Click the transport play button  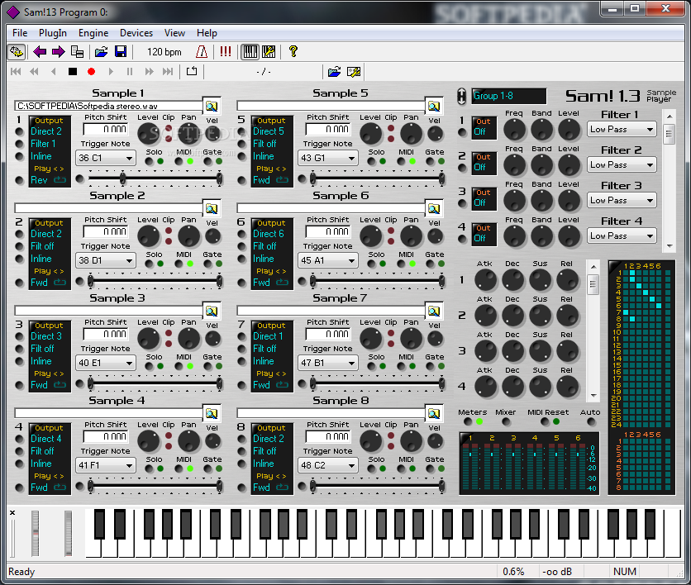click(x=111, y=71)
